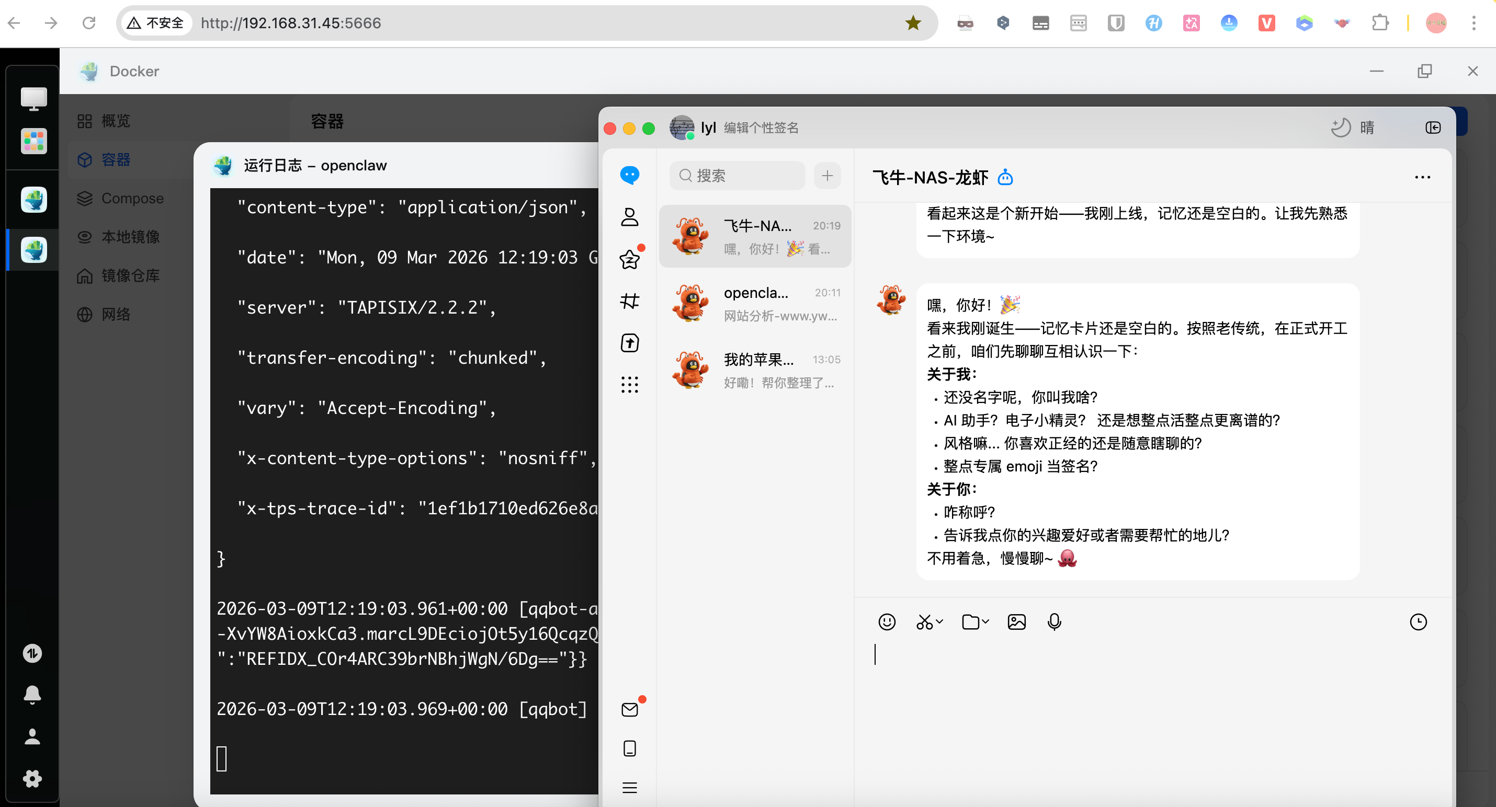1496x807 pixels.
Task: Open chat history clock icon
Action: click(x=1418, y=622)
